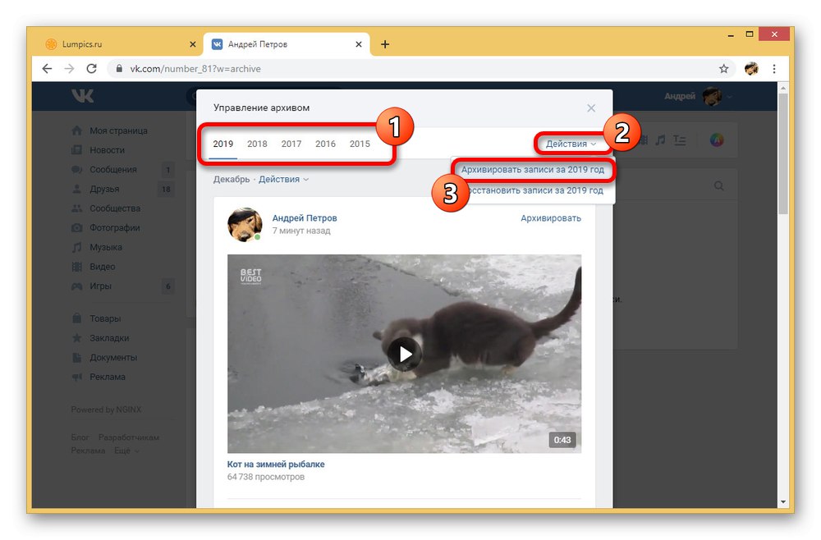821x540 pixels.
Task: Open video title Кот на зимней рыбалке
Action: pos(276,464)
